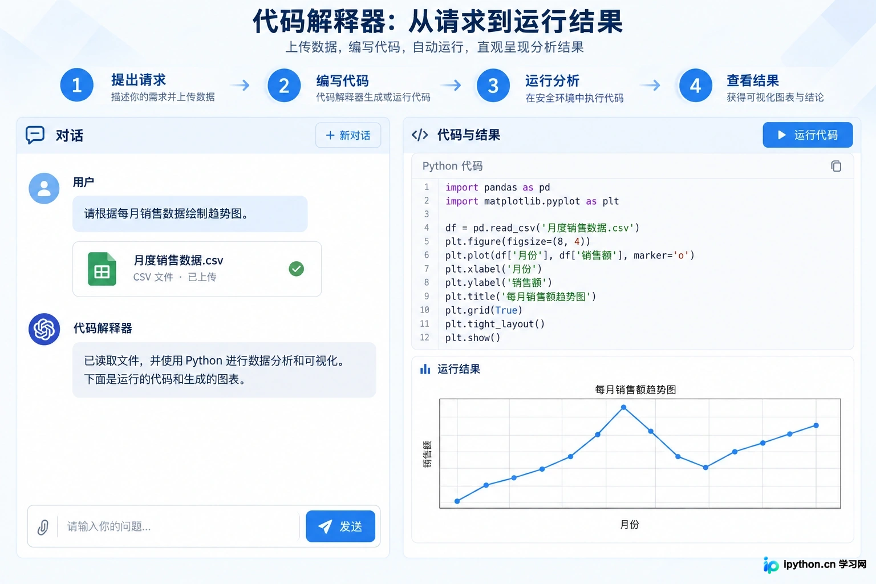Click the peak data point on chart

[x=623, y=407]
